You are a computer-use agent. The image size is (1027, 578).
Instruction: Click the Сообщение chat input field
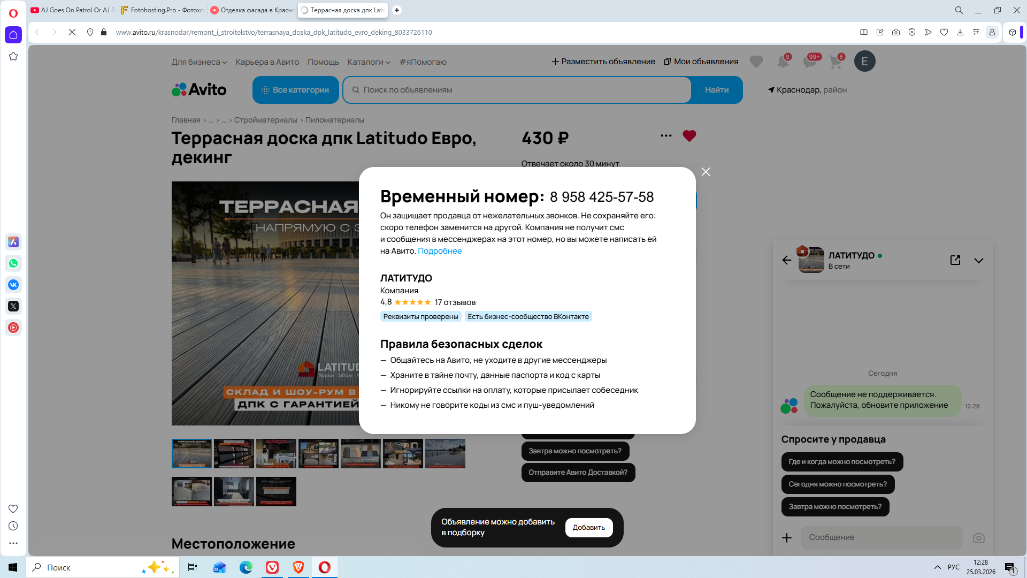point(881,537)
